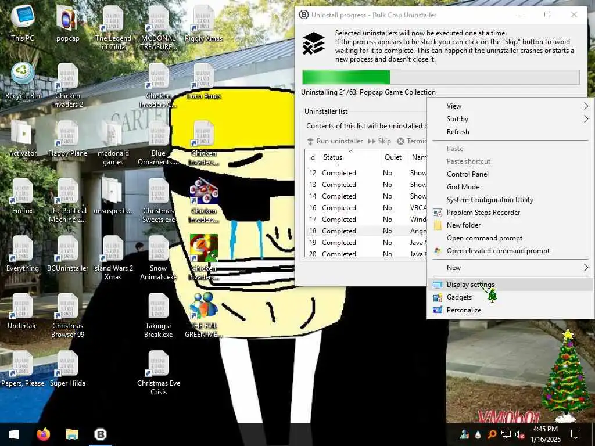The height and width of the screenshot is (446, 595).
Task: Launch Problem Steps Recorder entry
Action: point(511,213)
